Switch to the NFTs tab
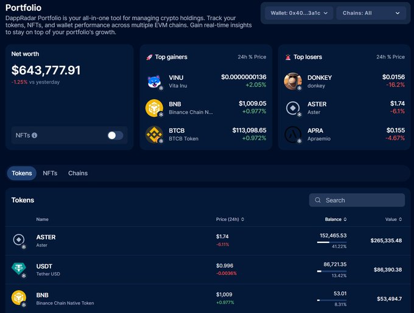This screenshot has height=313, width=414. click(50, 174)
